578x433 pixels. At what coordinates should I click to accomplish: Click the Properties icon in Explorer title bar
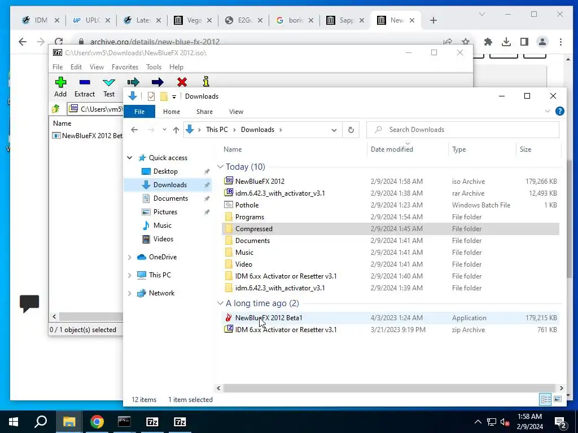click(151, 96)
